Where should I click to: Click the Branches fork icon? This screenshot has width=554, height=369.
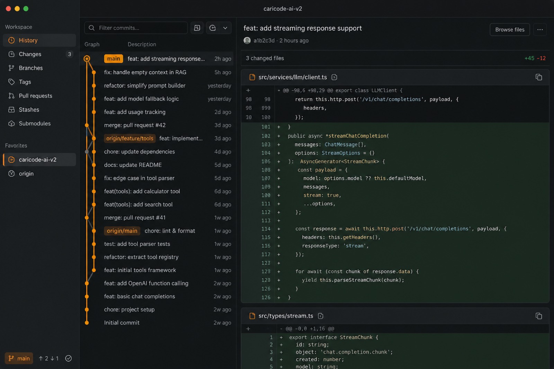[11, 68]
